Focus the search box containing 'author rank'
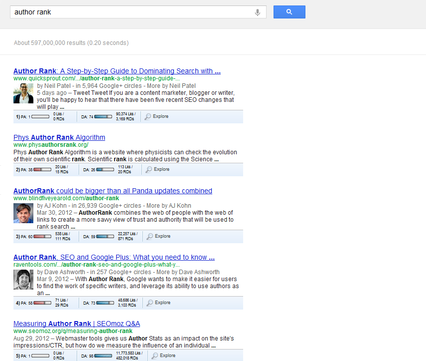Viewport: 426px width, 361px height. (x=138, y=12)
